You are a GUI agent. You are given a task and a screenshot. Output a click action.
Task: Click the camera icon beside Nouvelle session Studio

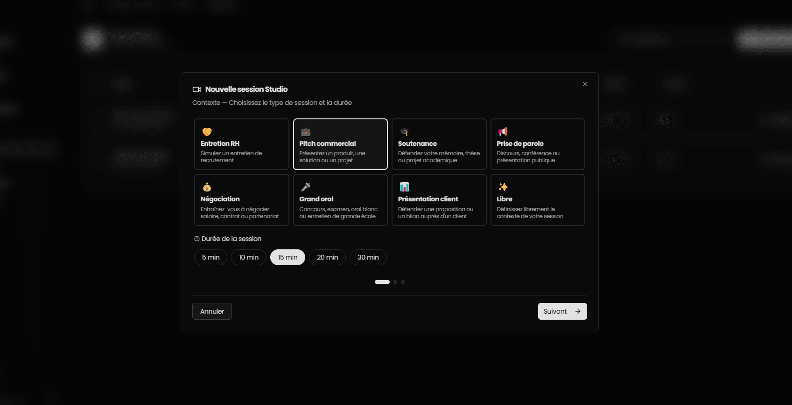click(x=197, y=89)
